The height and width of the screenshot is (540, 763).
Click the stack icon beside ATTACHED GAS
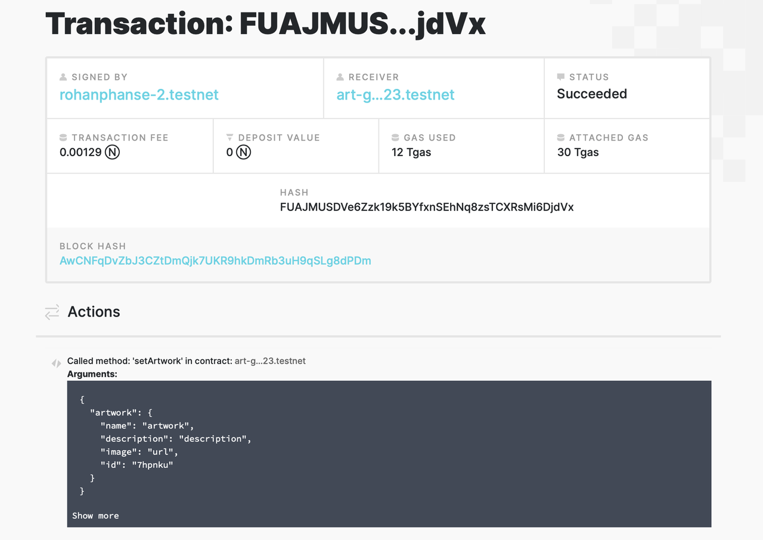[560, 138]
